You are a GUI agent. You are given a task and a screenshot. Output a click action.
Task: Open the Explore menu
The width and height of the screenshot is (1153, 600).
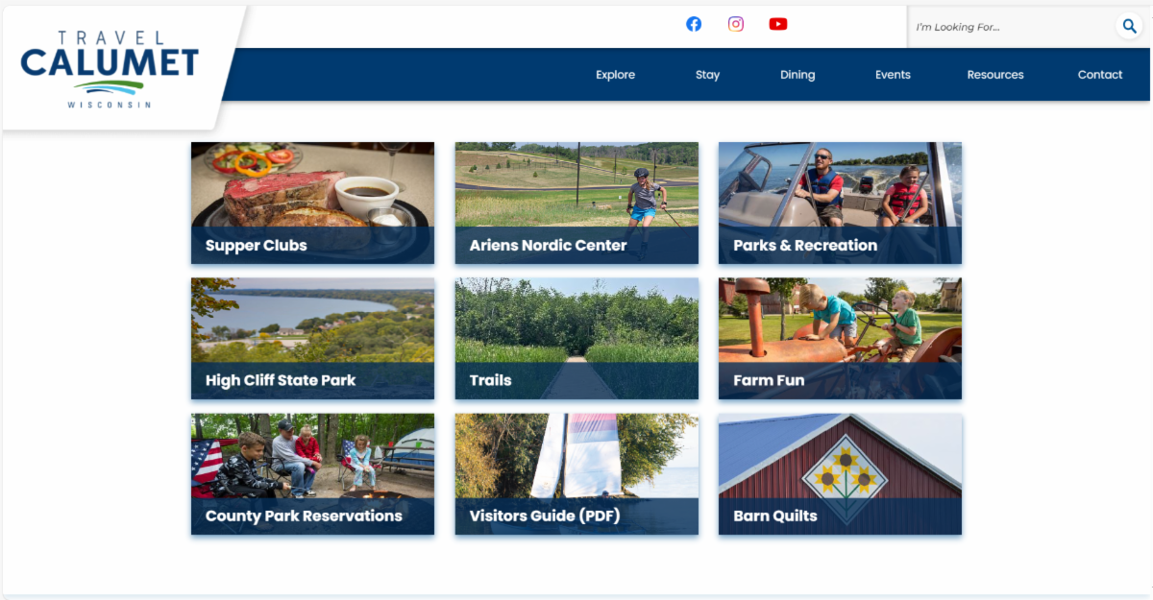(x=615, y=75)
